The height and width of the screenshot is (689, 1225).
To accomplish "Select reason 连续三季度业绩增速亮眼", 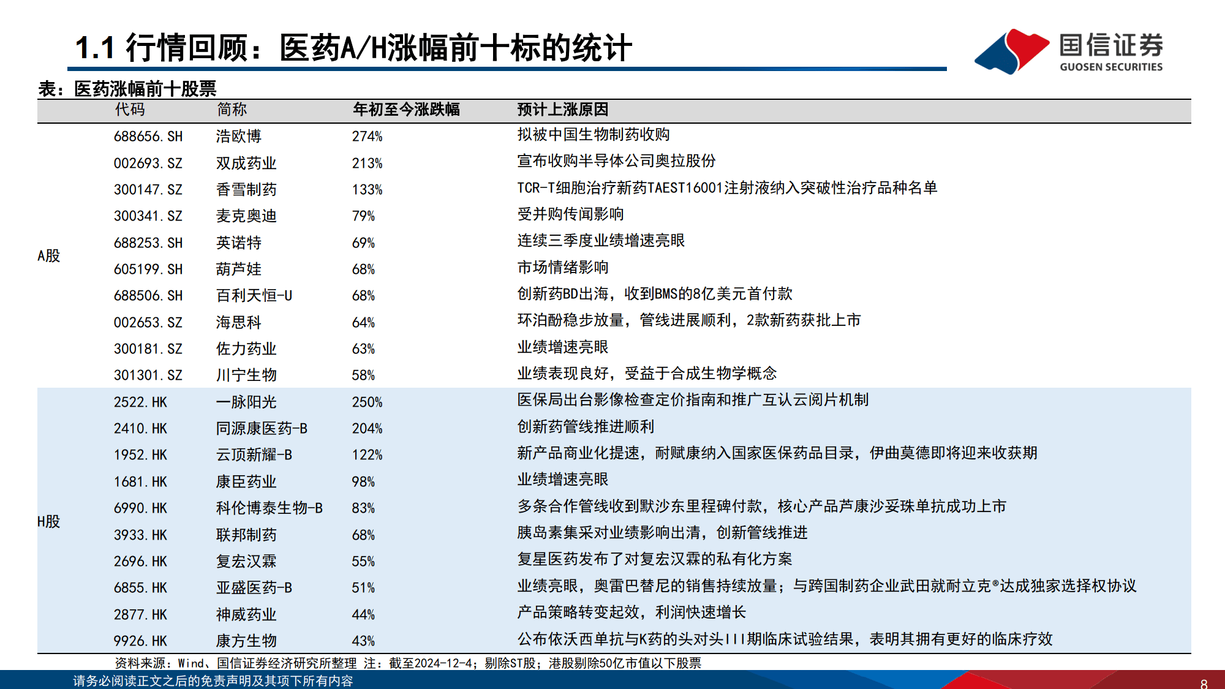I will tap(601, 241).
